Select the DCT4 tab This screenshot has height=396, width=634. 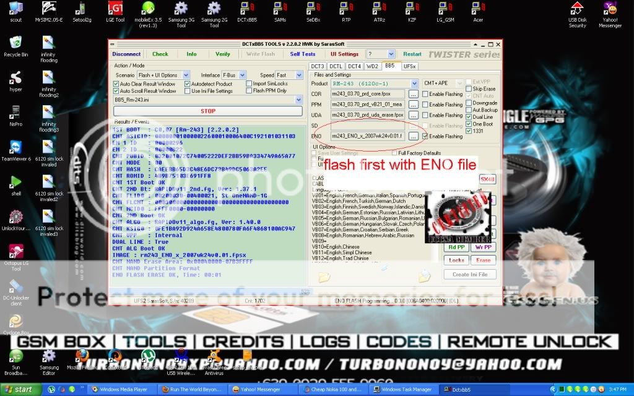pos(354,66)
